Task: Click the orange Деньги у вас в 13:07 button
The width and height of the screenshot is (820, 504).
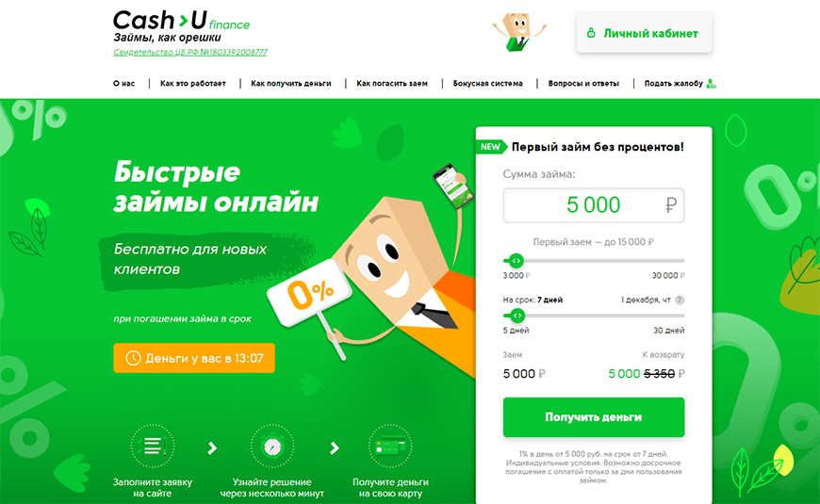Action: tap(194, 358)
